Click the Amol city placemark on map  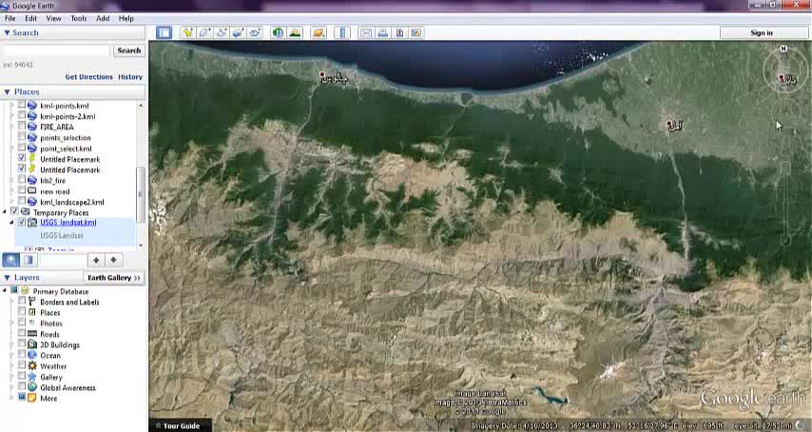(x=669, y=124)
